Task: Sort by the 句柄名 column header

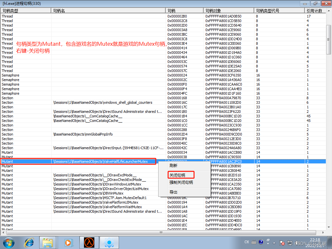Action: click(108, 11)
